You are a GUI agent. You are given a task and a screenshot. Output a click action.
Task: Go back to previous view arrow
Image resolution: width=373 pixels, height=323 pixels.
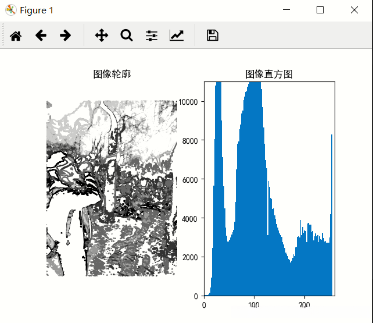point(41,36)
